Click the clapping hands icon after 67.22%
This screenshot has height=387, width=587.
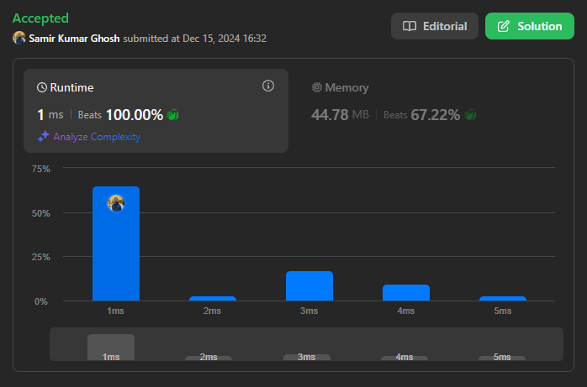470,114
